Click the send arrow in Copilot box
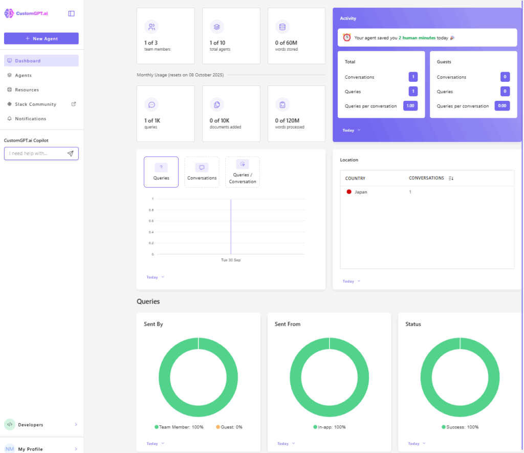The height and width of the screenshot is (453, 524). (x=70, y=154)
